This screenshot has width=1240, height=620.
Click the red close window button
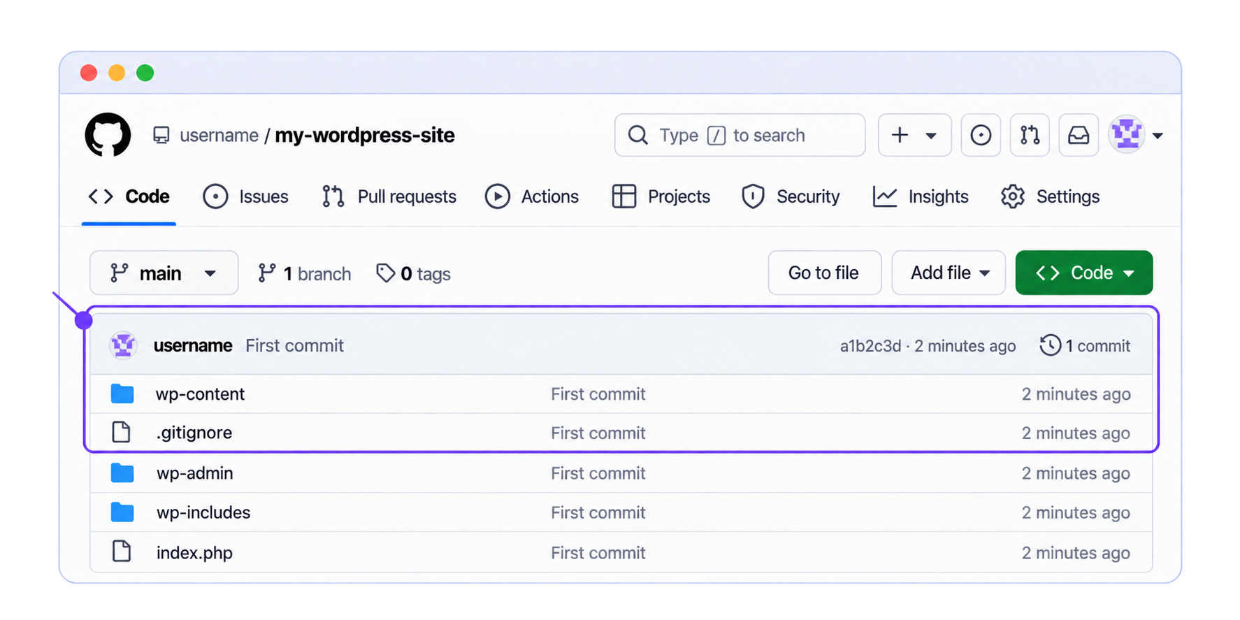pyautogui.click(x=89, y=73)
